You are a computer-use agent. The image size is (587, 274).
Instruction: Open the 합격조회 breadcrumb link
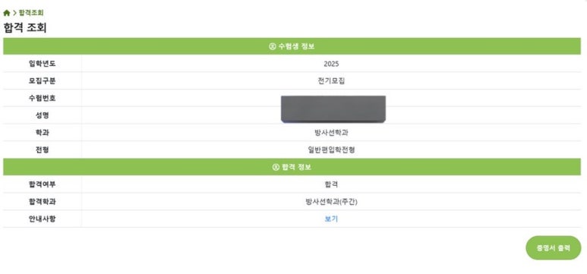[31, 13]
